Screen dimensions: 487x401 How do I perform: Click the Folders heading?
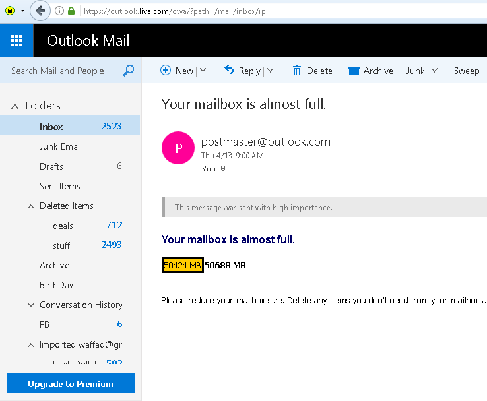43,106
